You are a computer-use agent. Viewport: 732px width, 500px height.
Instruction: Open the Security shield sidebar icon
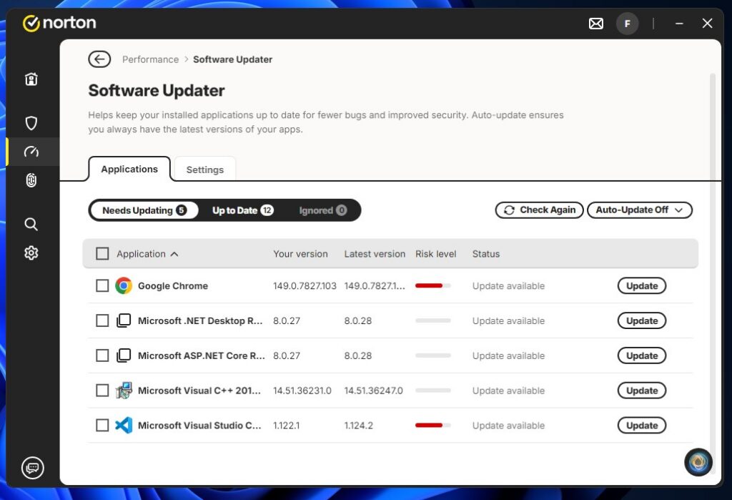[x=31, y=123]
